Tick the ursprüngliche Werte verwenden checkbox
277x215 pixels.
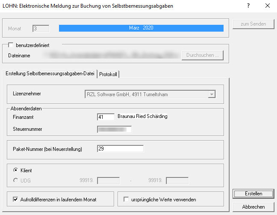tap(126, 199)
